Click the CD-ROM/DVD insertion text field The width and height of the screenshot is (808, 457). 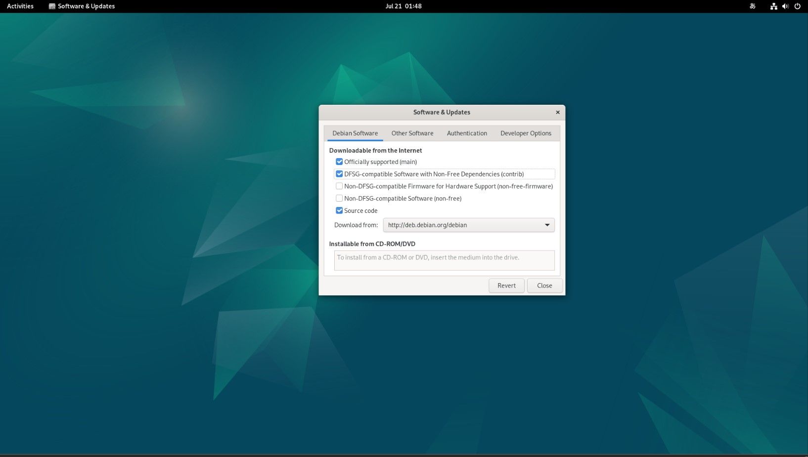[x=444, y=260]
